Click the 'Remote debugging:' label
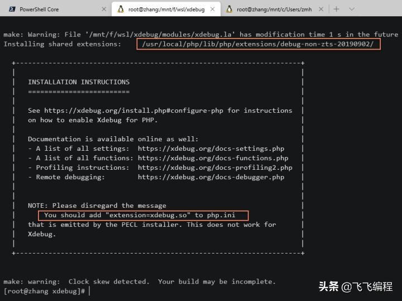This screenshot has width=402, height=301. click(x=70, y=177)
